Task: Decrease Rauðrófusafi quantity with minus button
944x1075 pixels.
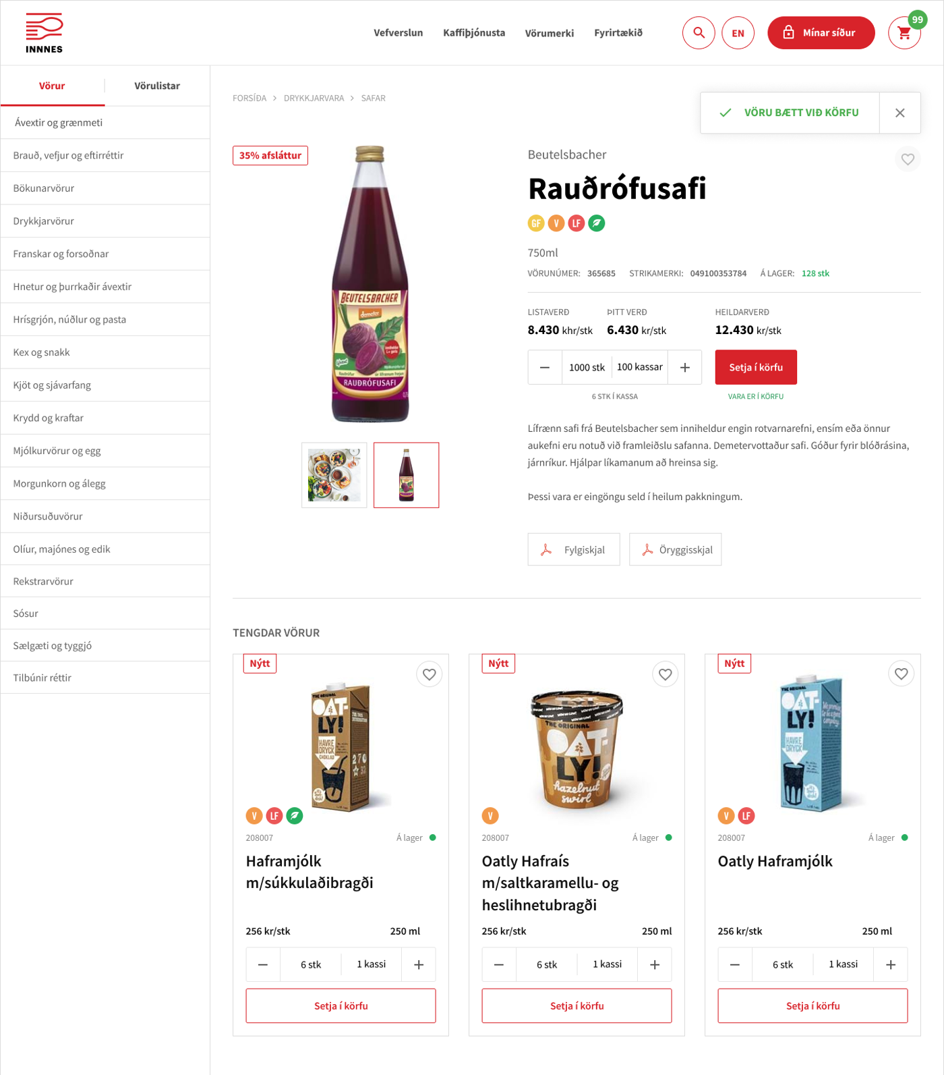Action: tap(545, 367)
